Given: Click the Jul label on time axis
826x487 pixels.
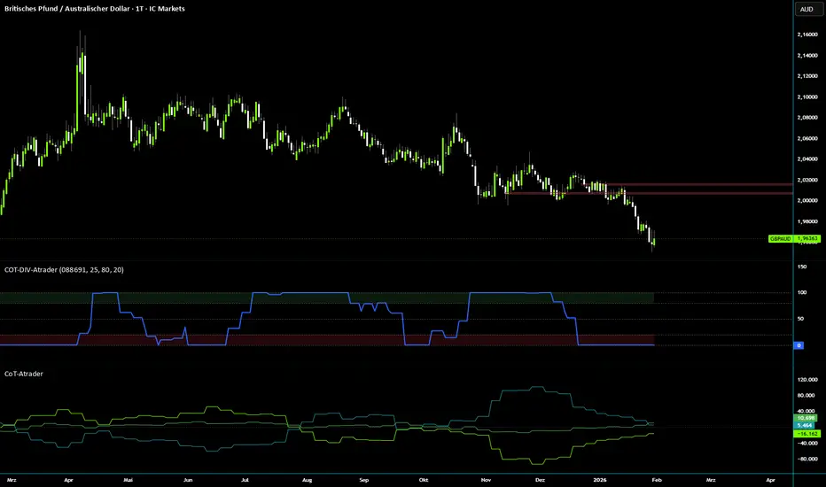Looking at the screenshot, I should pyautogui.click(x=245, y=480).
